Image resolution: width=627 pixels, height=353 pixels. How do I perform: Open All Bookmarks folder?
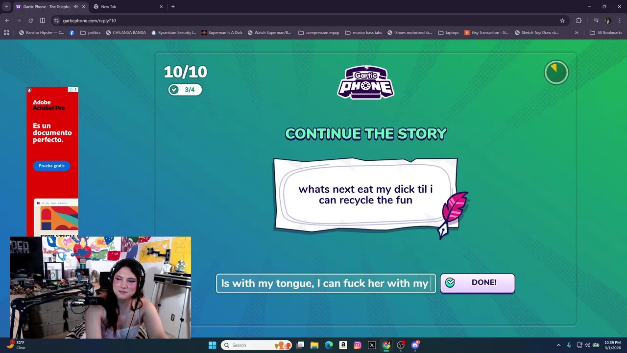(x=606, y=33)
